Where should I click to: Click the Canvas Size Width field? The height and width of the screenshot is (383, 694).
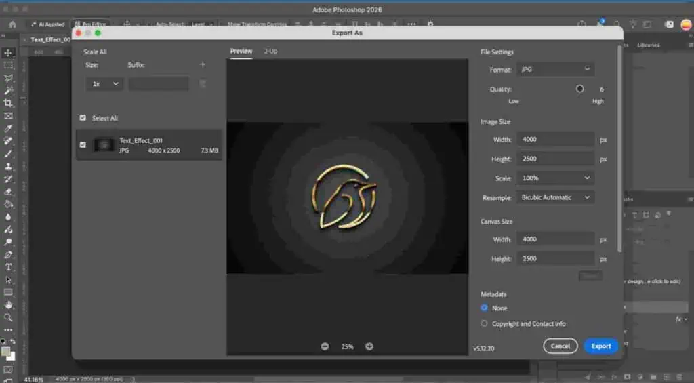click(x=556, y=239)
